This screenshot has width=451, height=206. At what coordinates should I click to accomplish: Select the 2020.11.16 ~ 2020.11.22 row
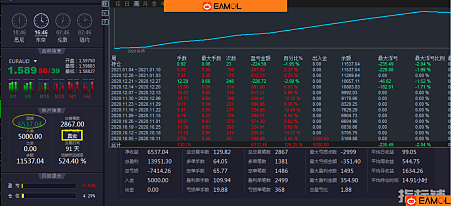(x=279, y=110)
